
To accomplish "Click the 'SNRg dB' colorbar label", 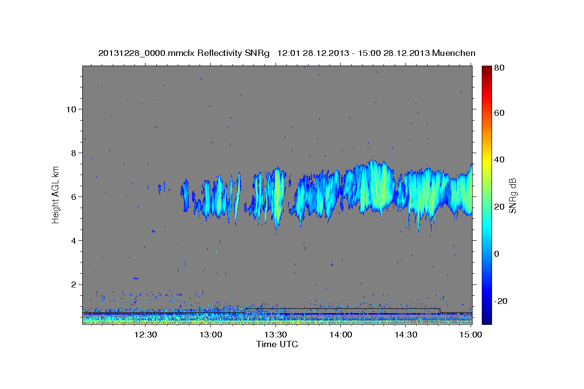I will point(512,195).
